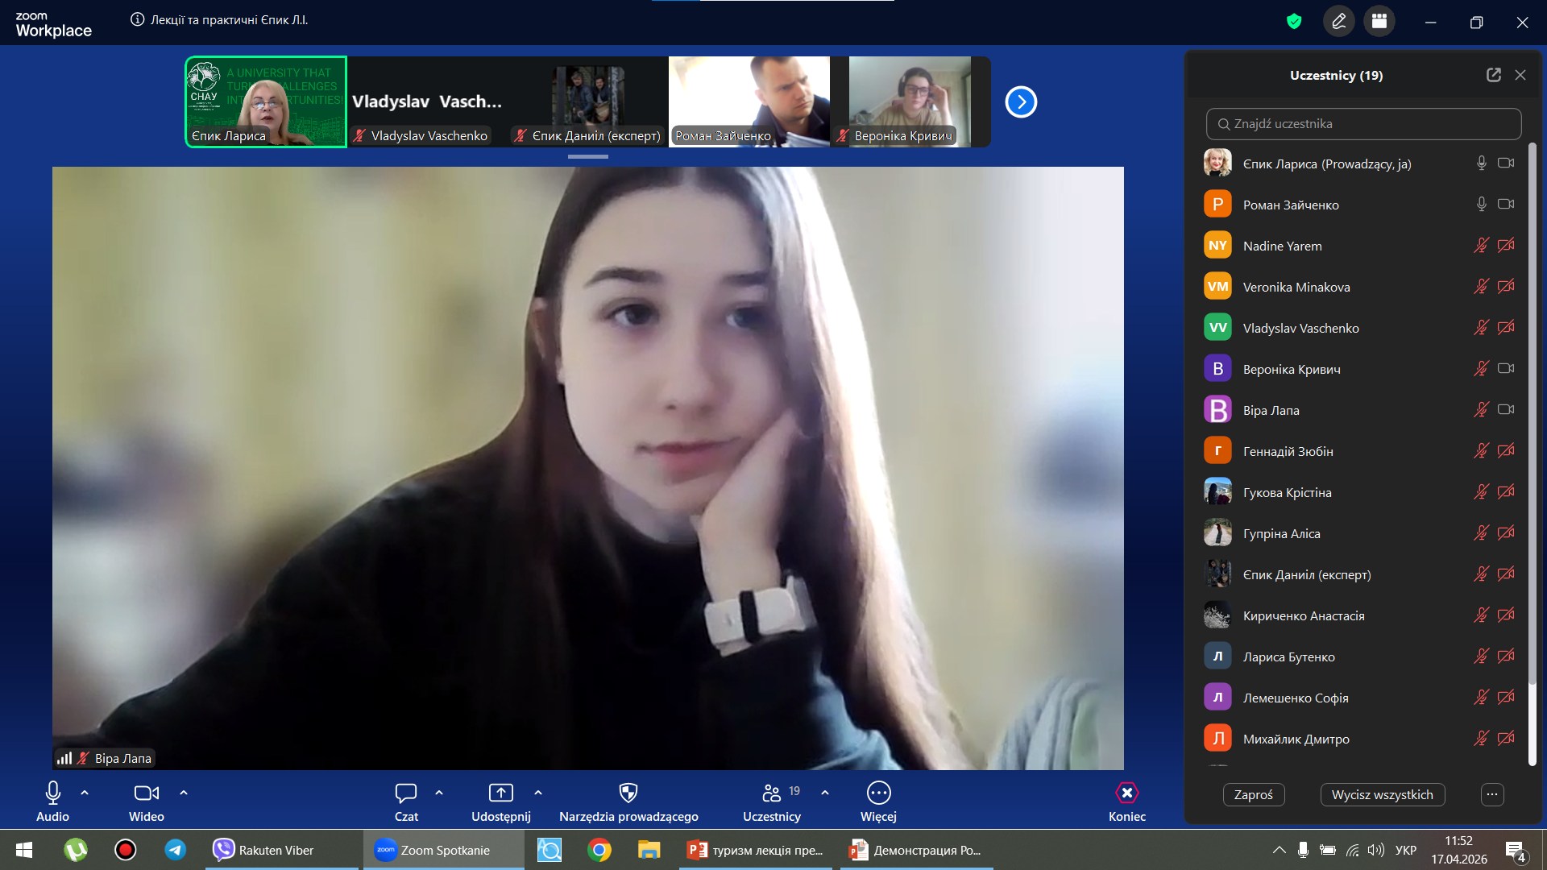Expand the audio options arrow
This screenshot has width=1547, height=870.
pyautogui.click(x=85, y=793)
